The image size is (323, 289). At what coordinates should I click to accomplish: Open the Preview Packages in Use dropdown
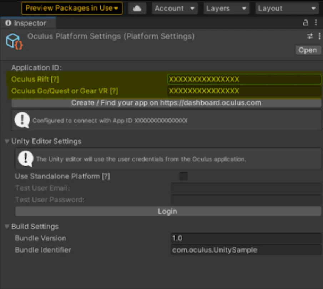pos(72,9)
